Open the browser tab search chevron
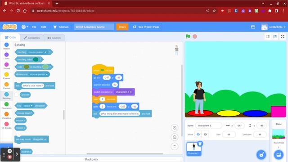This screenshot has height=162, width=288. click(263, 3)
